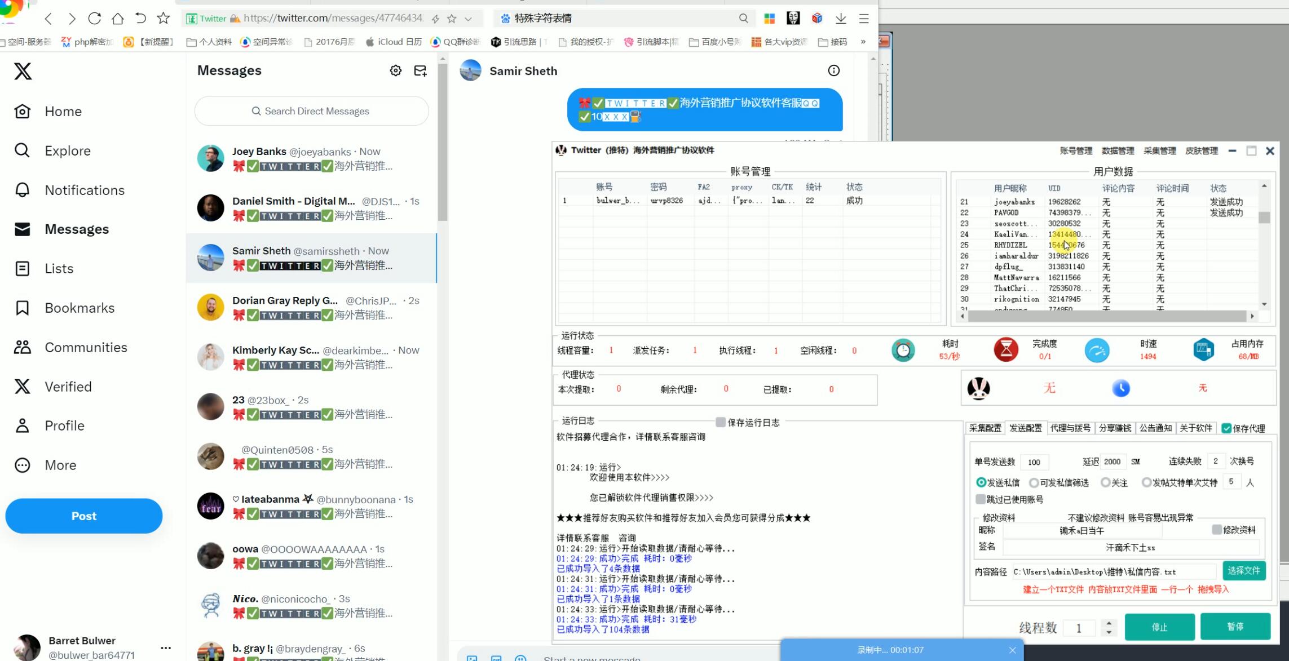The width and height of the screenshot is (1289, 661).
Task: Bookmark page with star icon in toolbar
Action: 163,19
